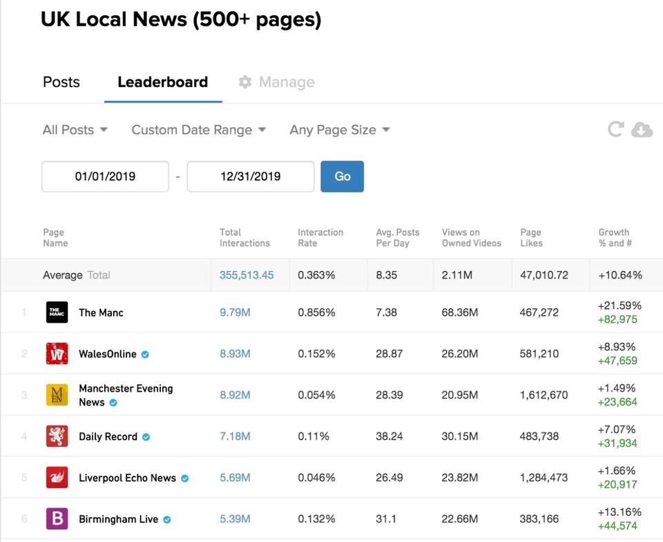Click Birmingham Live's 31.1 posts per day
663x542 pixels.
(x=386, y=519)
